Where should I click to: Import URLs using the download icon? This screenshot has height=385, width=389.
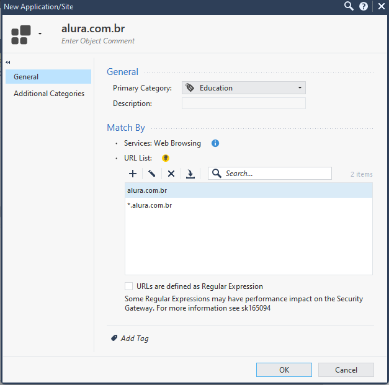190,174
